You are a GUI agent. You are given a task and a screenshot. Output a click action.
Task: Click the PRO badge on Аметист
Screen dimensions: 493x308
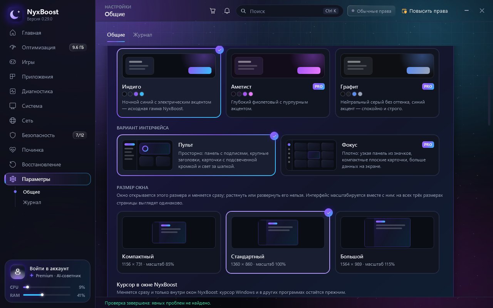(319, 87)
